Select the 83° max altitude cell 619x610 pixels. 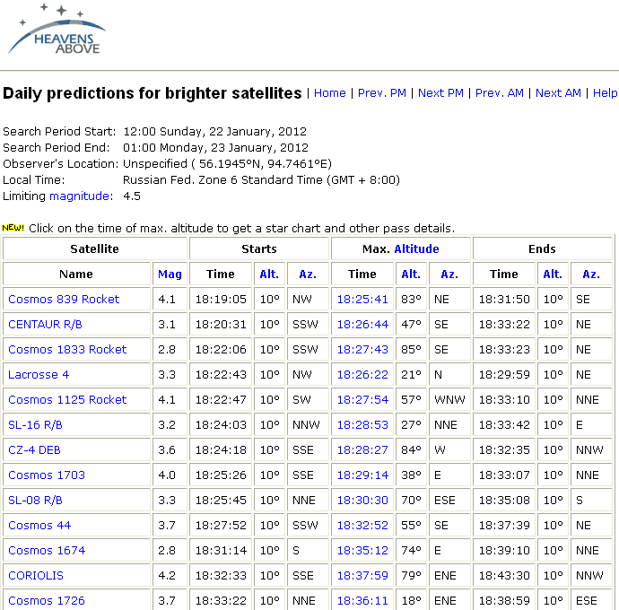tap(411, 300)
